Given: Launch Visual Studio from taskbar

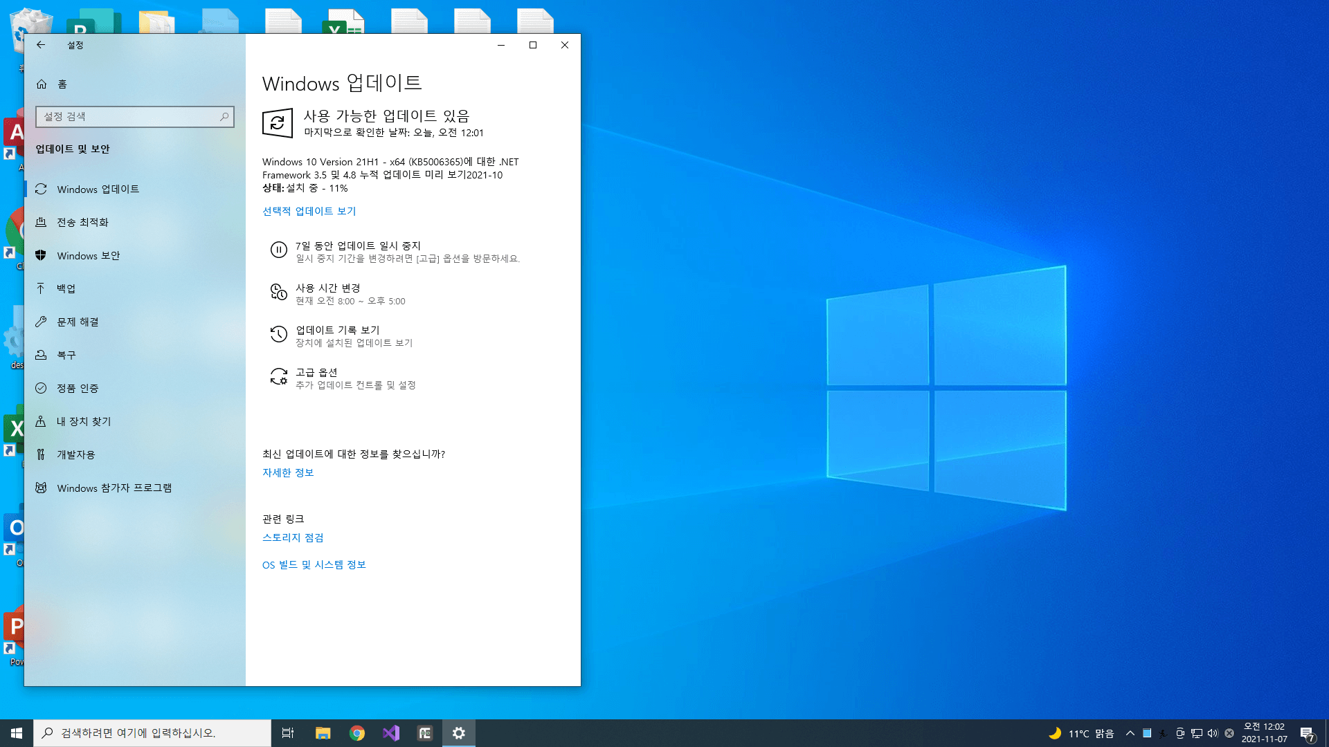Looking at the screenshot, I should [390, 733].
